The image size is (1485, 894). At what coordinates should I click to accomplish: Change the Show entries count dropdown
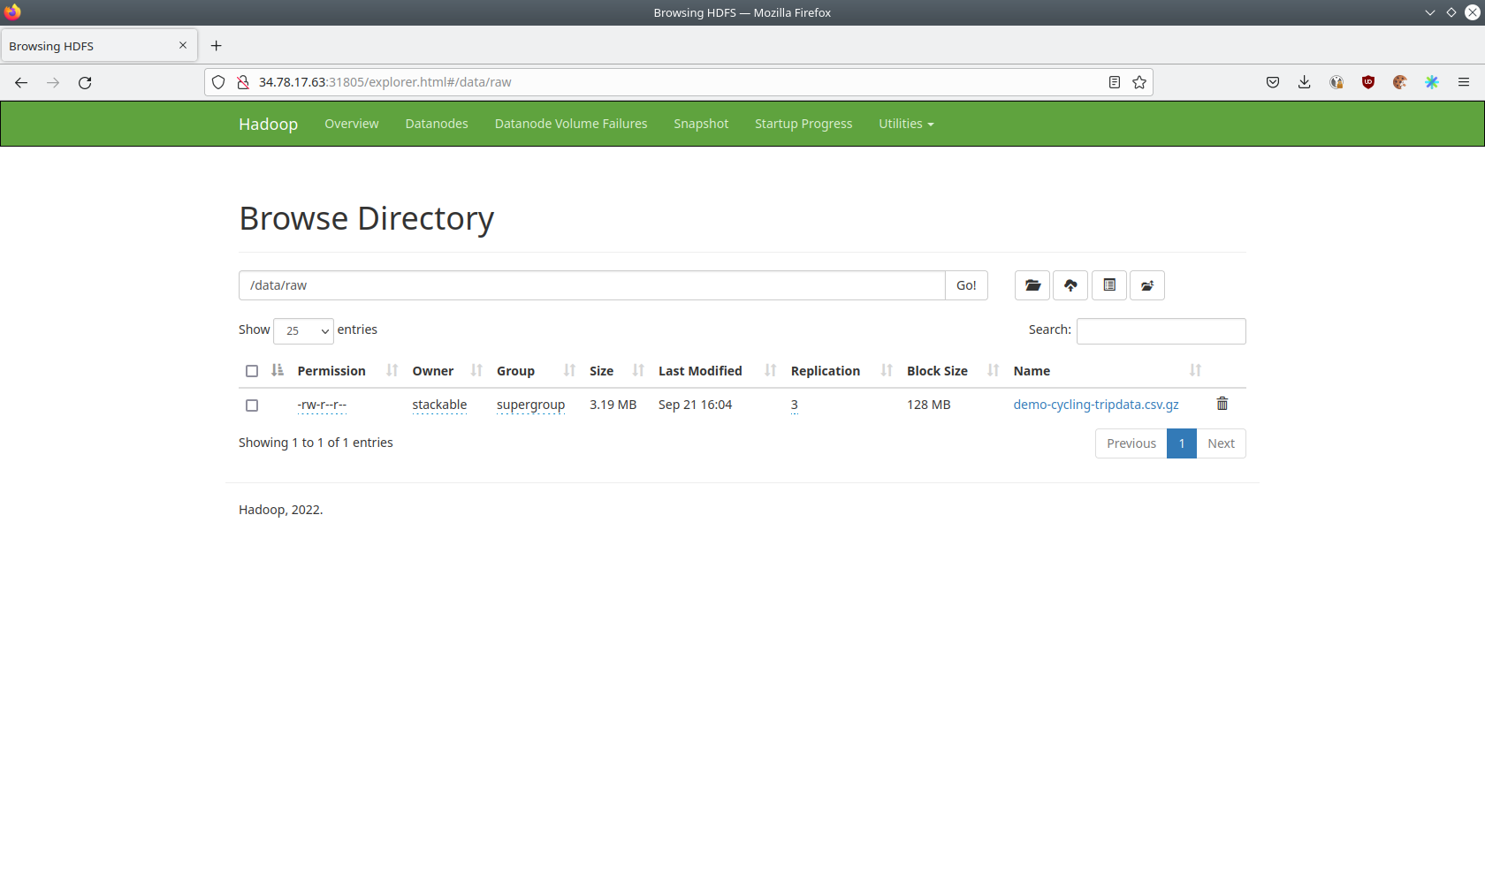[303, 330]
